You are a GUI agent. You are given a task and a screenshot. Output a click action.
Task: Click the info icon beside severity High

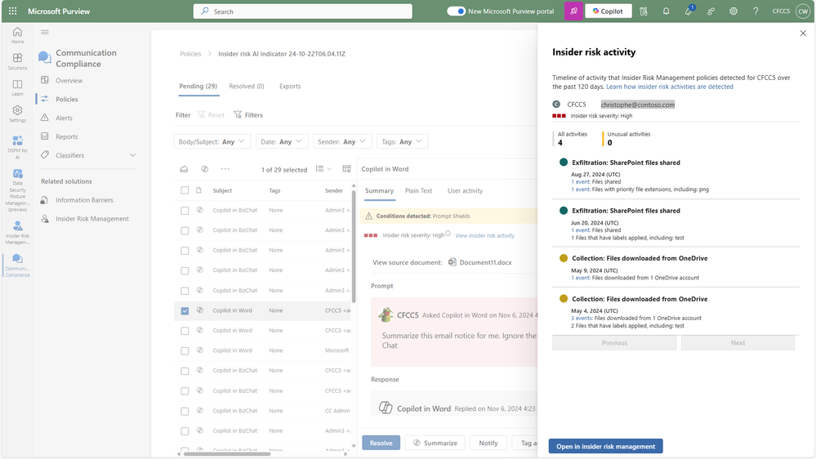point(448,234)
